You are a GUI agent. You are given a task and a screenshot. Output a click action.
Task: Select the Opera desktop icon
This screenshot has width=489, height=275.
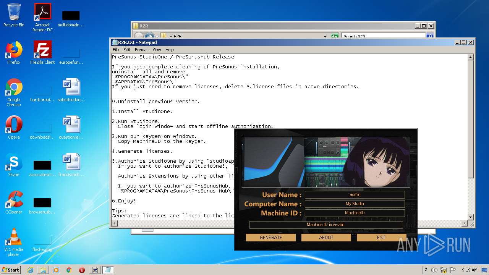(x=14, y=128)
